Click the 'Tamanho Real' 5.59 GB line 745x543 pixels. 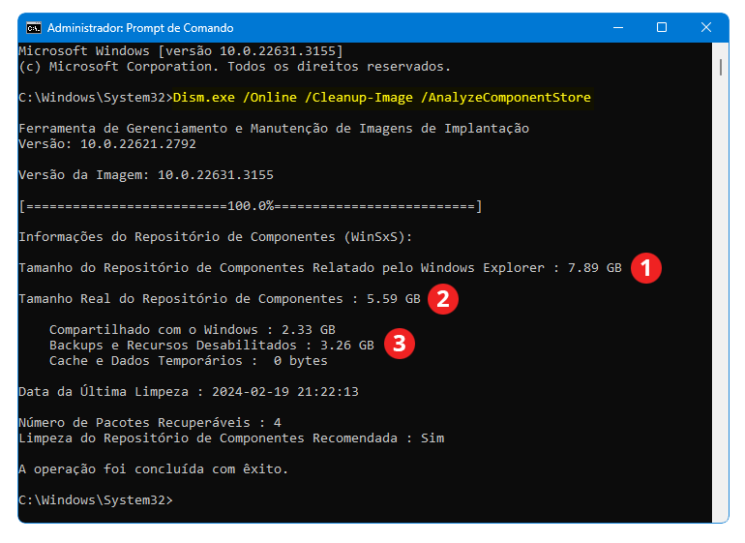[220, 299]
